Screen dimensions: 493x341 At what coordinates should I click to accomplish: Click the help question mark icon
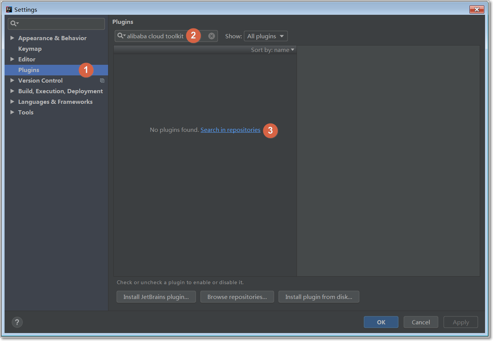(x=17, y=322)
